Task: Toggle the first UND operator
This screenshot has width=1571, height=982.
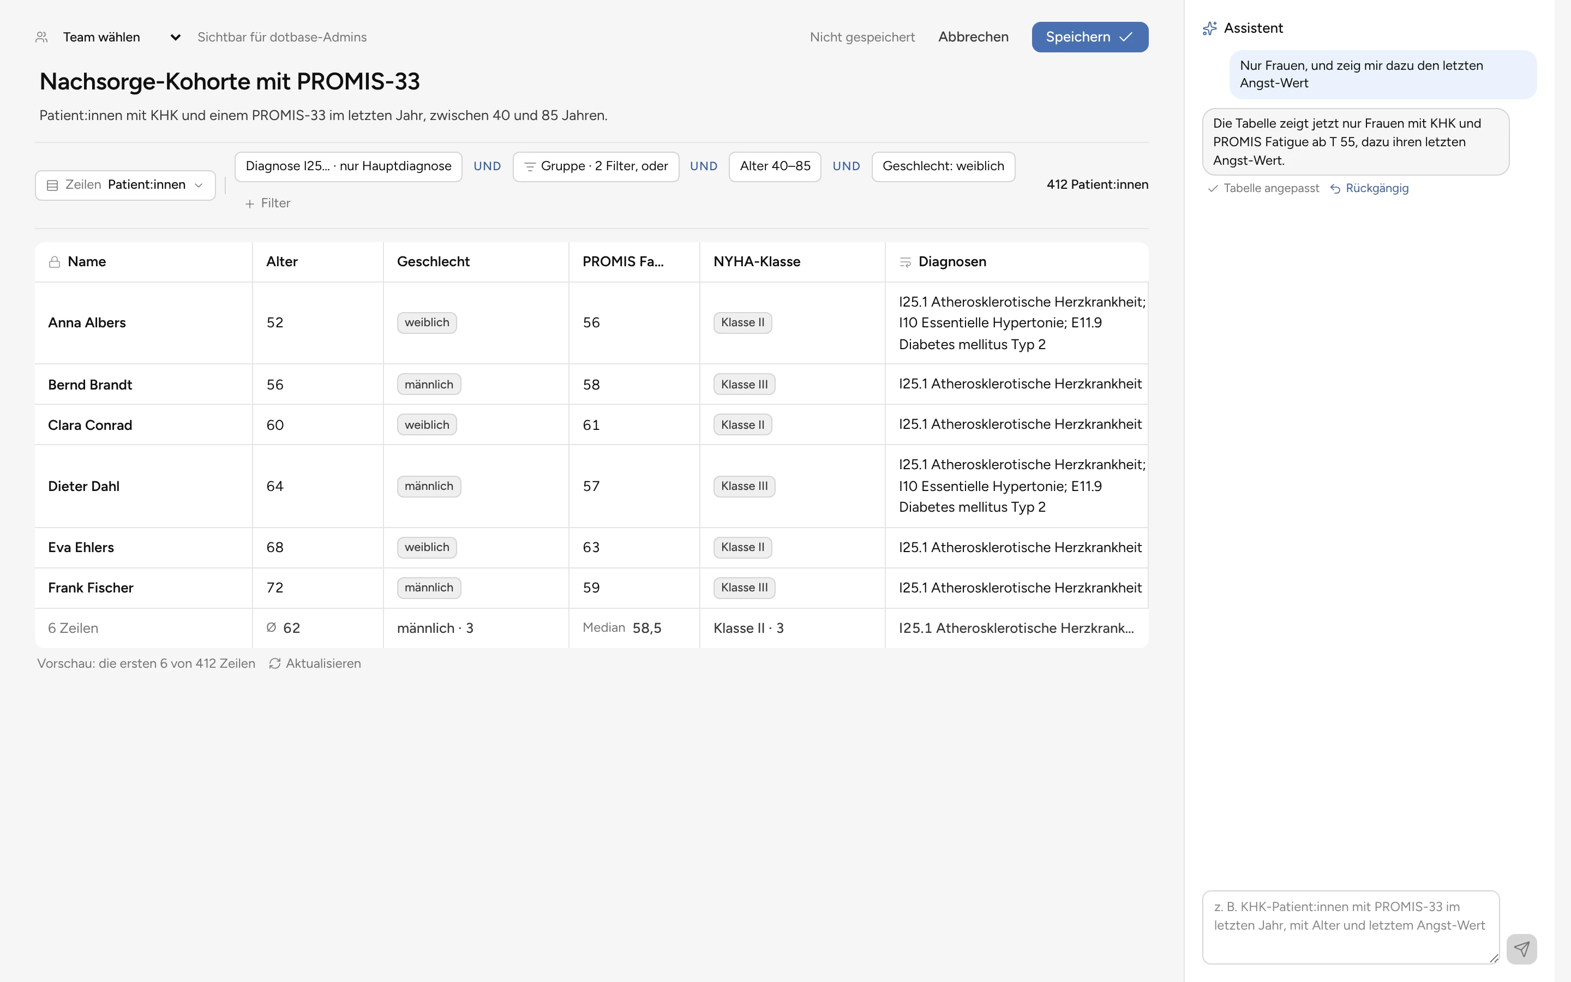Action: pyautogui.click(x=487, y=166)
